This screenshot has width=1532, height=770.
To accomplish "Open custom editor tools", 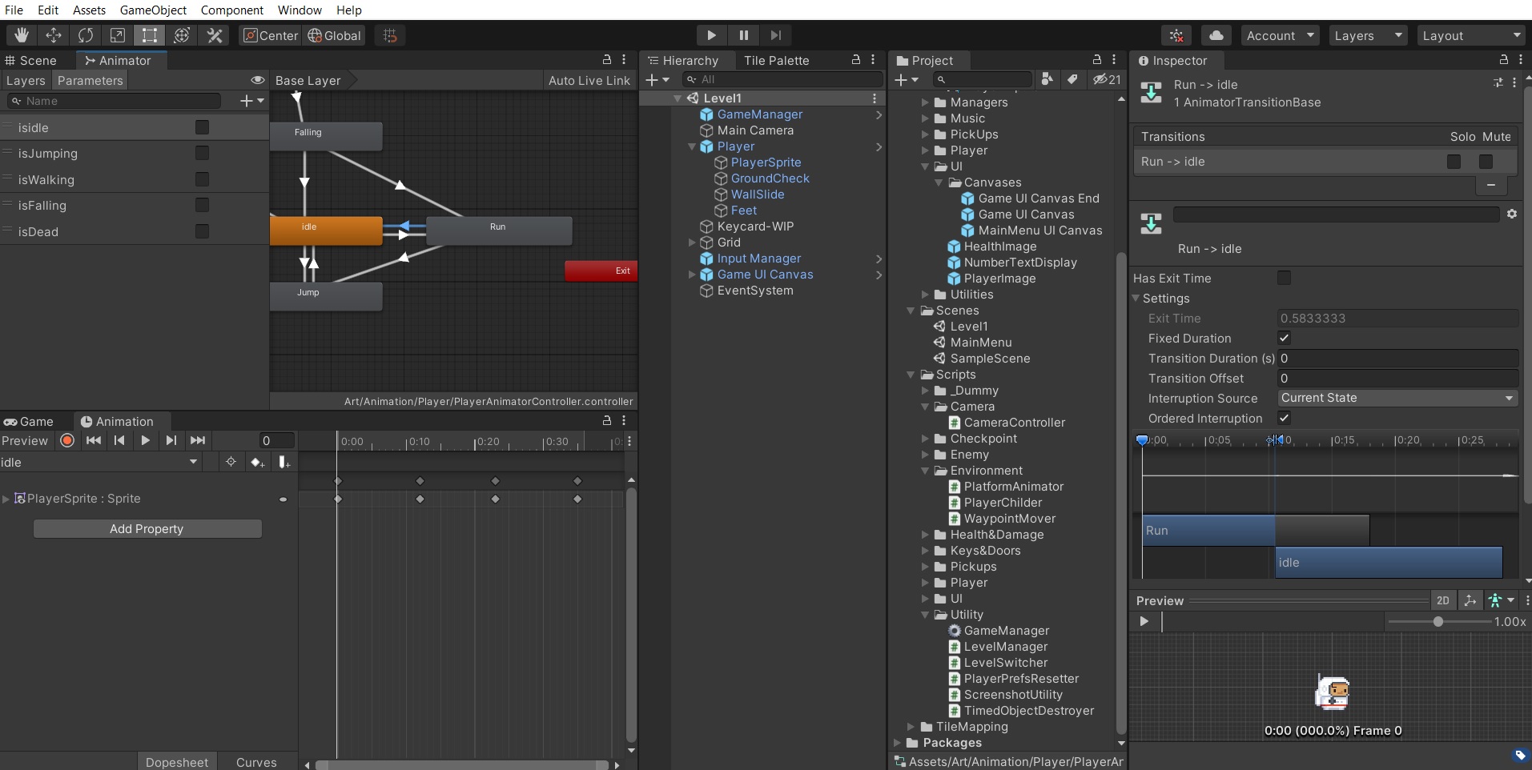I will [x=214, y=35].
